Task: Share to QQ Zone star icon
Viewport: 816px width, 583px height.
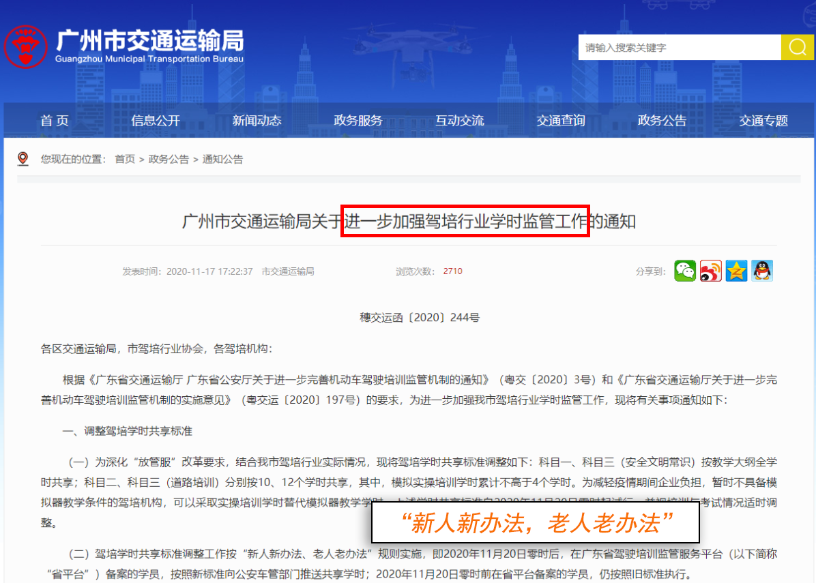Action: 736,271
